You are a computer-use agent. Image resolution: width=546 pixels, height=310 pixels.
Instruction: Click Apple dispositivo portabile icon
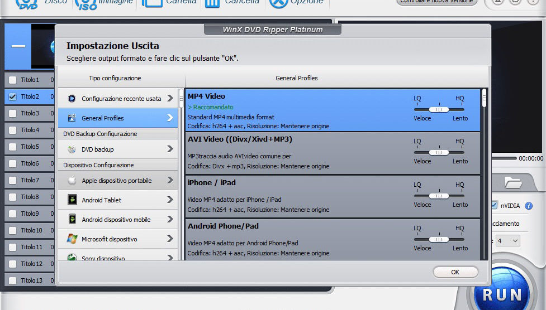coord(72,181)
